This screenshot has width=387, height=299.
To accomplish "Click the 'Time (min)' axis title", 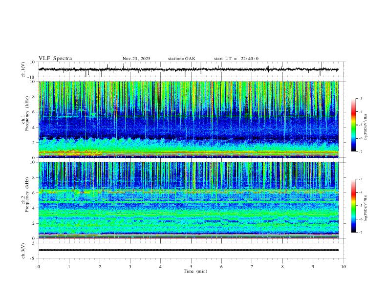I will (x=195, y=271).
